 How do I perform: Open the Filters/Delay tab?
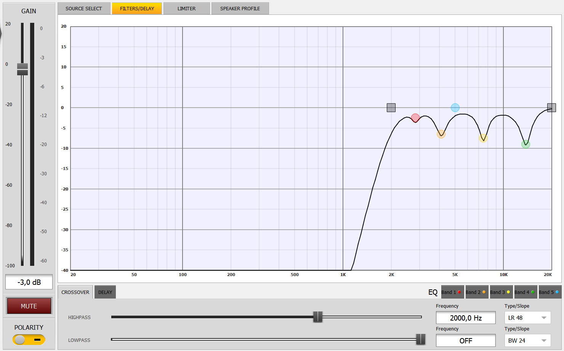[x=137, y=8]
